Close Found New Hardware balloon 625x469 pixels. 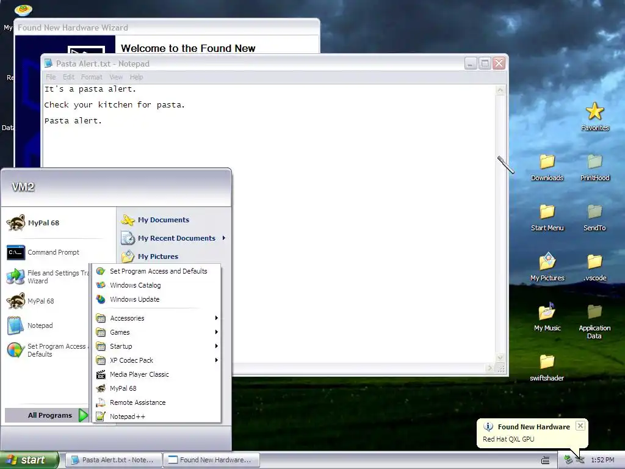[580, 426]
